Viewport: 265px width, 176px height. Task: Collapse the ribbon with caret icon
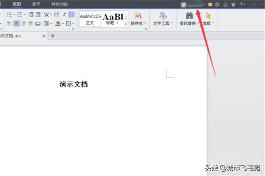pyautogui.click(x=254, y=4)
